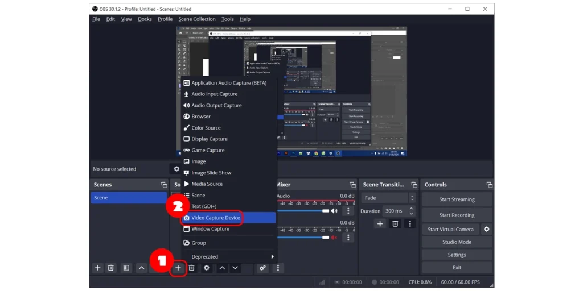Add a new scene with the Scenes plus button
Screen dimensions: 583x291
[97, 268]
